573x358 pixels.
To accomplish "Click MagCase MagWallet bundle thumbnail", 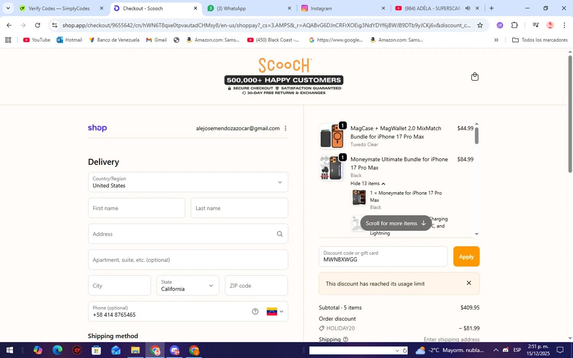I will coord(332,136).
